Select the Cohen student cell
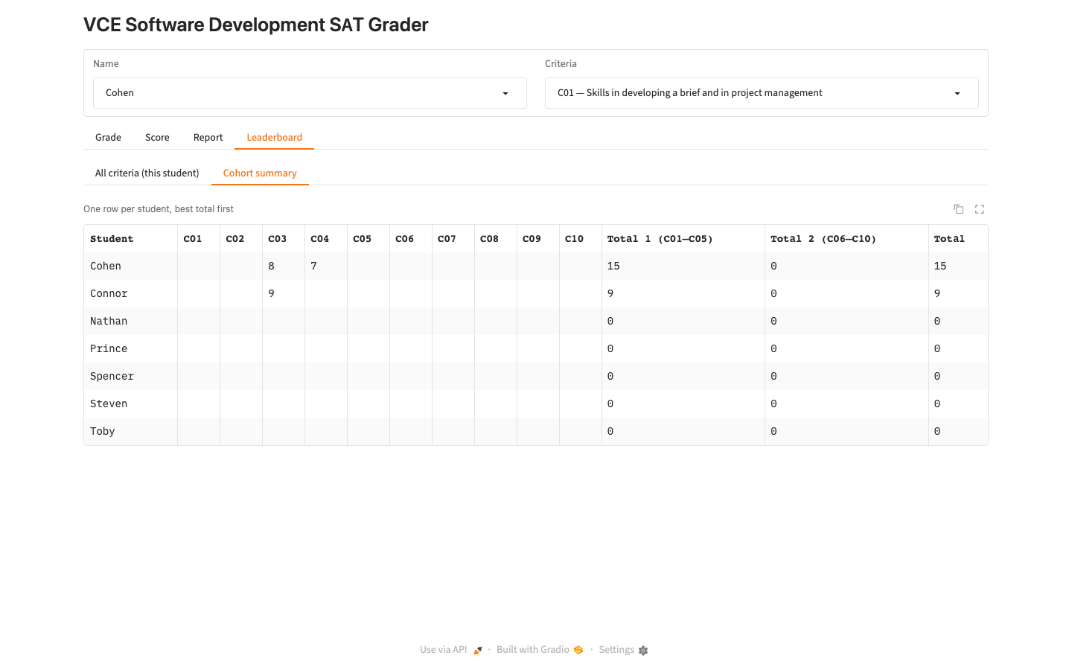This screenshot has height=670, width=1072. (130, 267)
